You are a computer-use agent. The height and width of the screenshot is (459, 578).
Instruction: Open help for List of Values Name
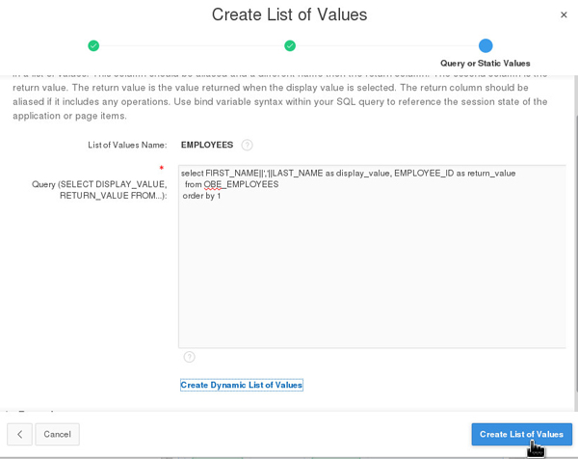pos(247,145)
